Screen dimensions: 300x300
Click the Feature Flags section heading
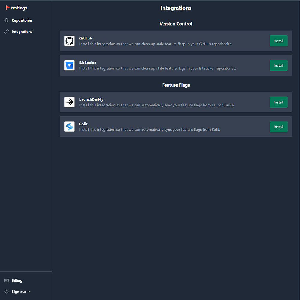(x=176, y=85)
